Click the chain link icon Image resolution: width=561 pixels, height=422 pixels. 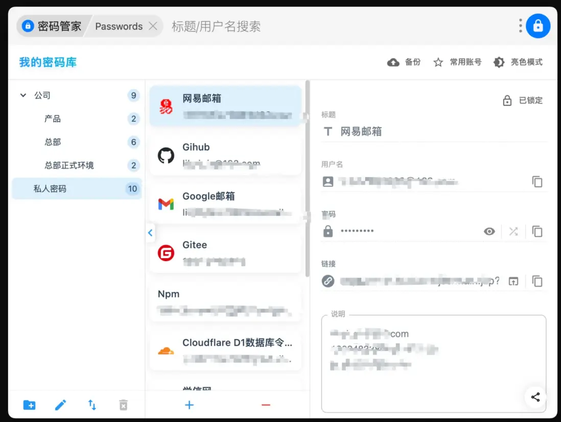(328, 281)
